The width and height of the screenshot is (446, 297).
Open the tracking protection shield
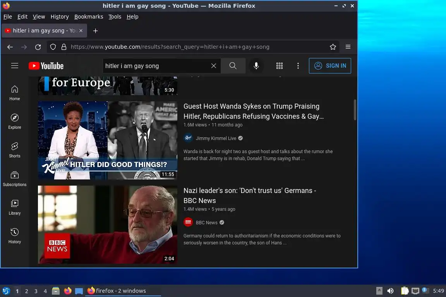click(x=53, y=47)
